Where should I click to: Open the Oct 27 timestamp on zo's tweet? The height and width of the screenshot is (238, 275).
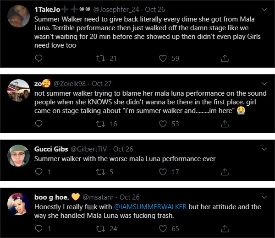[101, 84]
